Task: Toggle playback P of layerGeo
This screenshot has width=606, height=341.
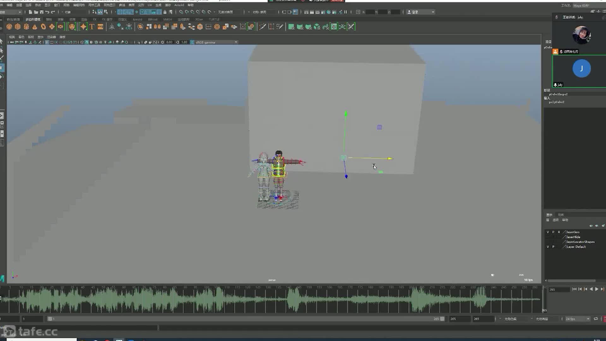Action: click(553, 232)
